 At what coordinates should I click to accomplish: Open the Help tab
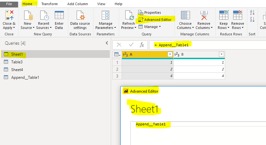tap(119, 4)
